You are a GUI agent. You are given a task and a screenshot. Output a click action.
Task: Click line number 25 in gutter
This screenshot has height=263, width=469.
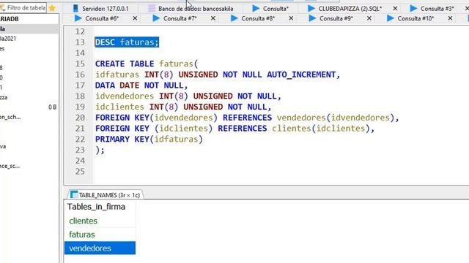[x=80, y=172]
